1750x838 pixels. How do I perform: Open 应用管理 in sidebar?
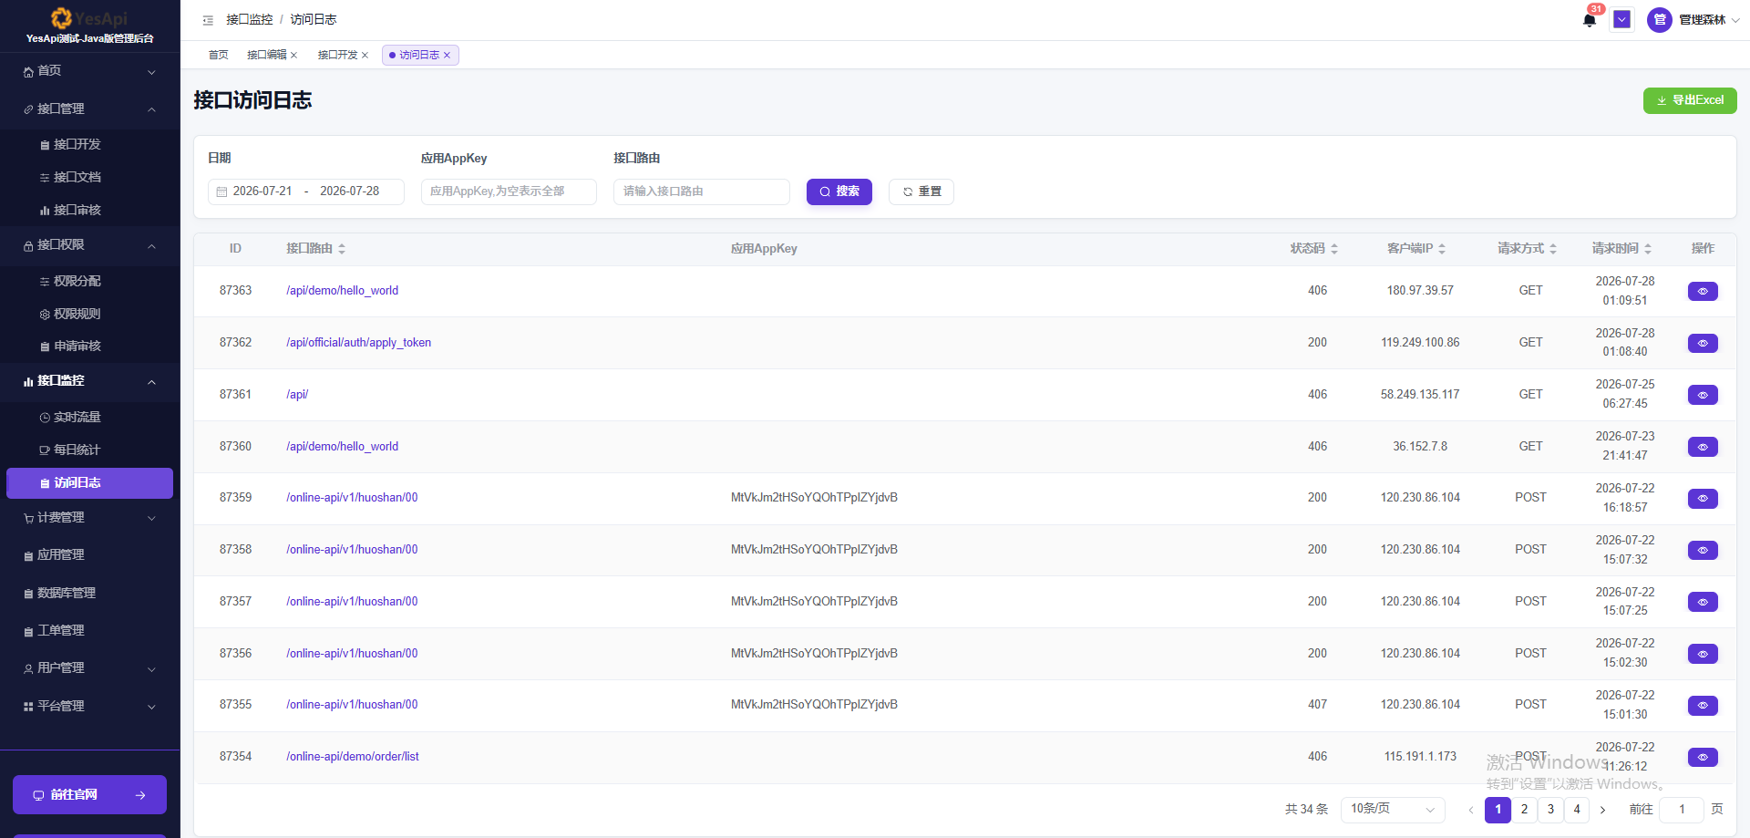(89, 555)
